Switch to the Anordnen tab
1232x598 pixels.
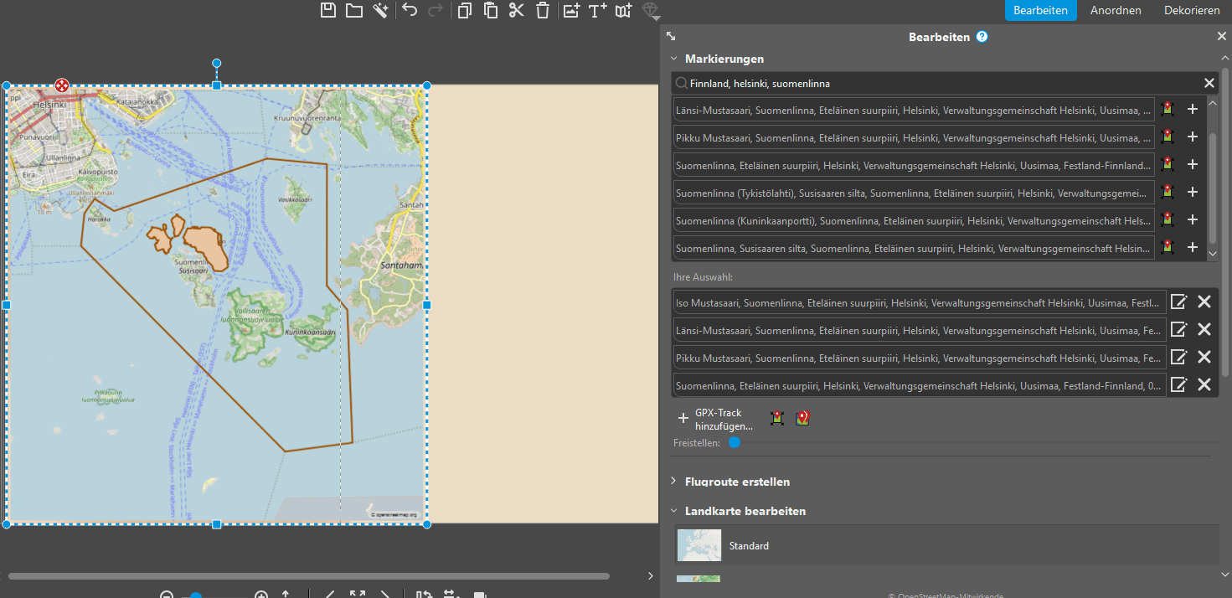coord(1116,10)
